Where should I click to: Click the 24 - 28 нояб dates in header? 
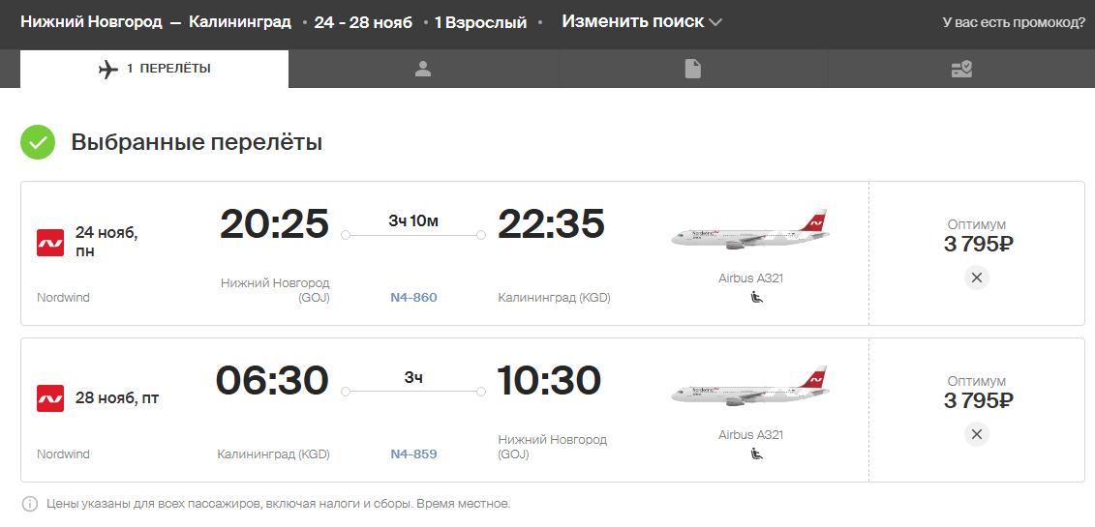coord(363,22)
